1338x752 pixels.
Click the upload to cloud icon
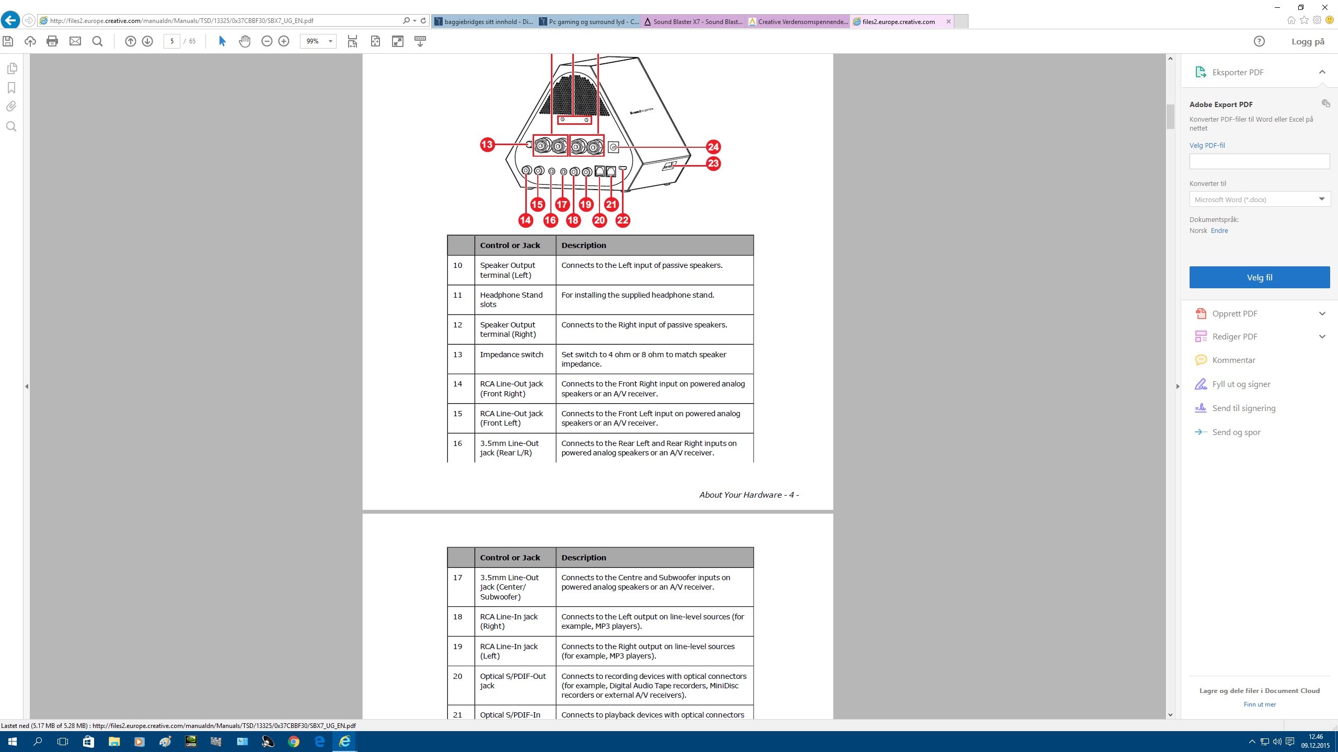pos(30,41)
